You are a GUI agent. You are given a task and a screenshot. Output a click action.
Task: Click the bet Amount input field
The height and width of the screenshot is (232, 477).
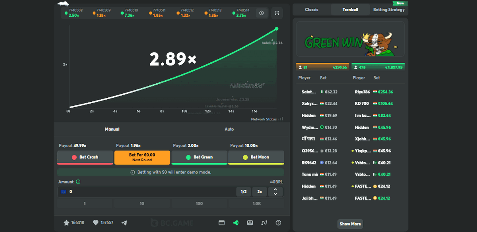pos(151,191)
